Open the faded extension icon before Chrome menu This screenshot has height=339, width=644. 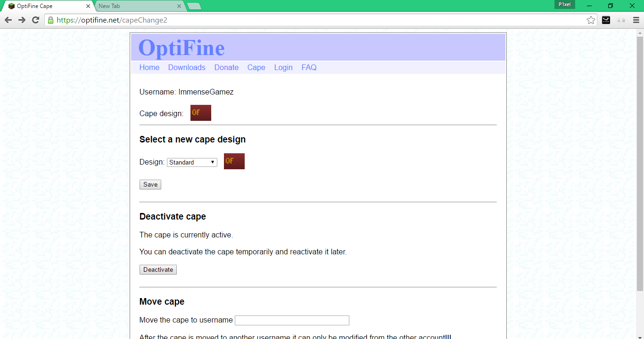(621, 20)
